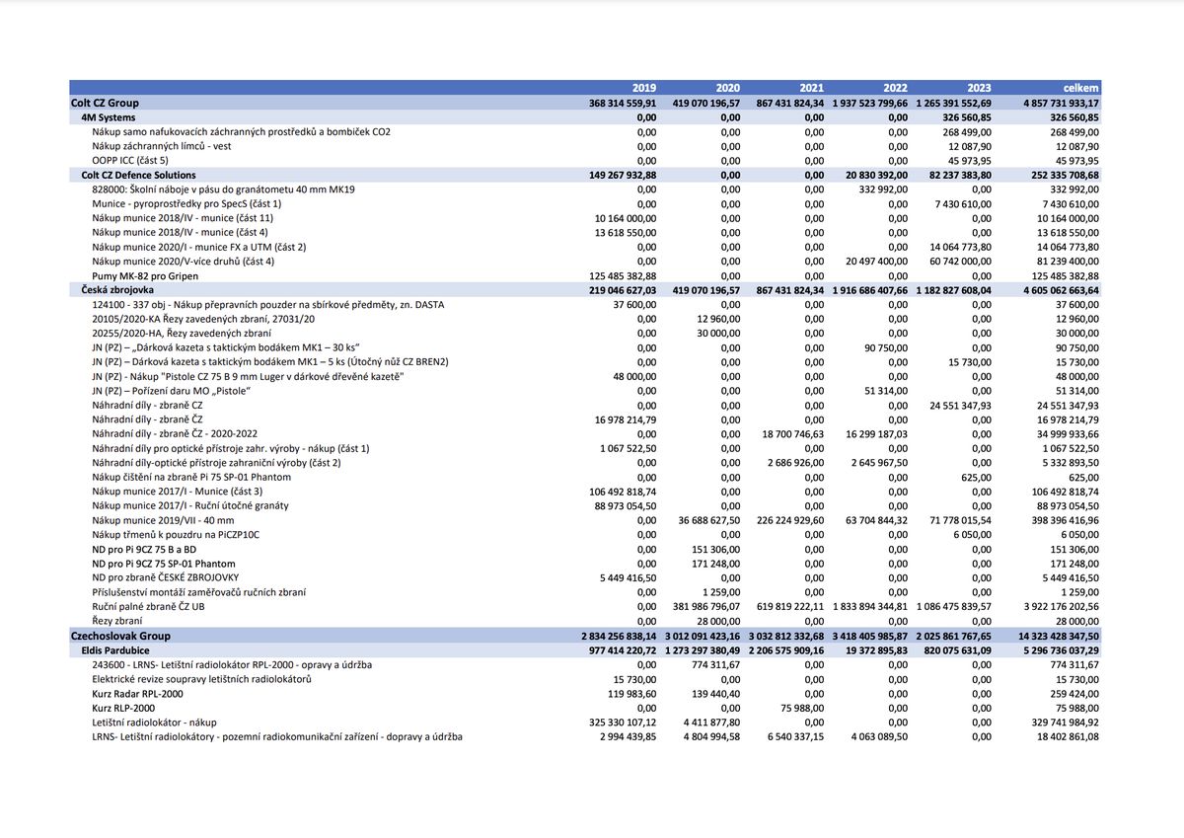This screenshot has height=838, width=1184.
Task: Click the 2023 column header
Action: click(980, 88)
